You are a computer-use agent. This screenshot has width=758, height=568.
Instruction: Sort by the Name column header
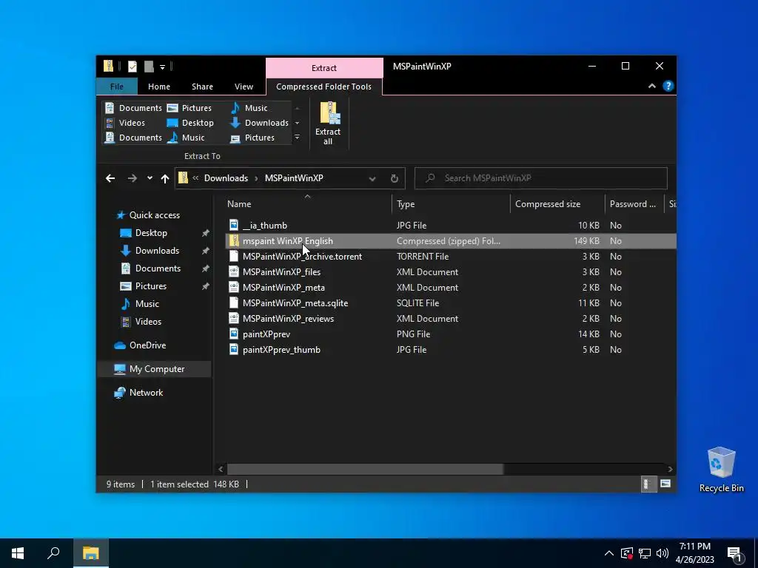[307, 204]
